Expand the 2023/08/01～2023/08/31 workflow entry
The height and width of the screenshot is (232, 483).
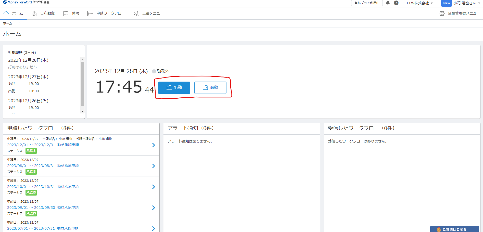click(x=154, y=166)
